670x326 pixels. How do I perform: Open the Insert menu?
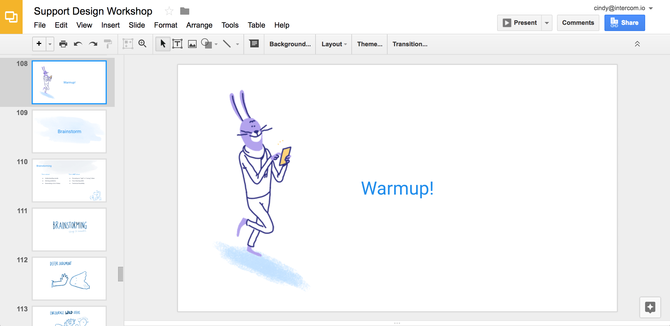pyautogui.click(x=110, y=25)
